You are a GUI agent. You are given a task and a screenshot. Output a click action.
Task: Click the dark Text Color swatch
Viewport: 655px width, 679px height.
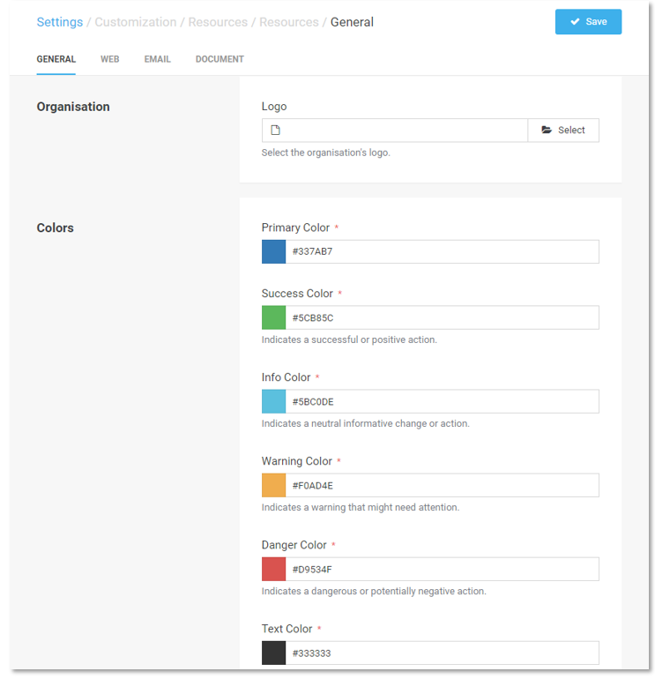tap(273, 653)
